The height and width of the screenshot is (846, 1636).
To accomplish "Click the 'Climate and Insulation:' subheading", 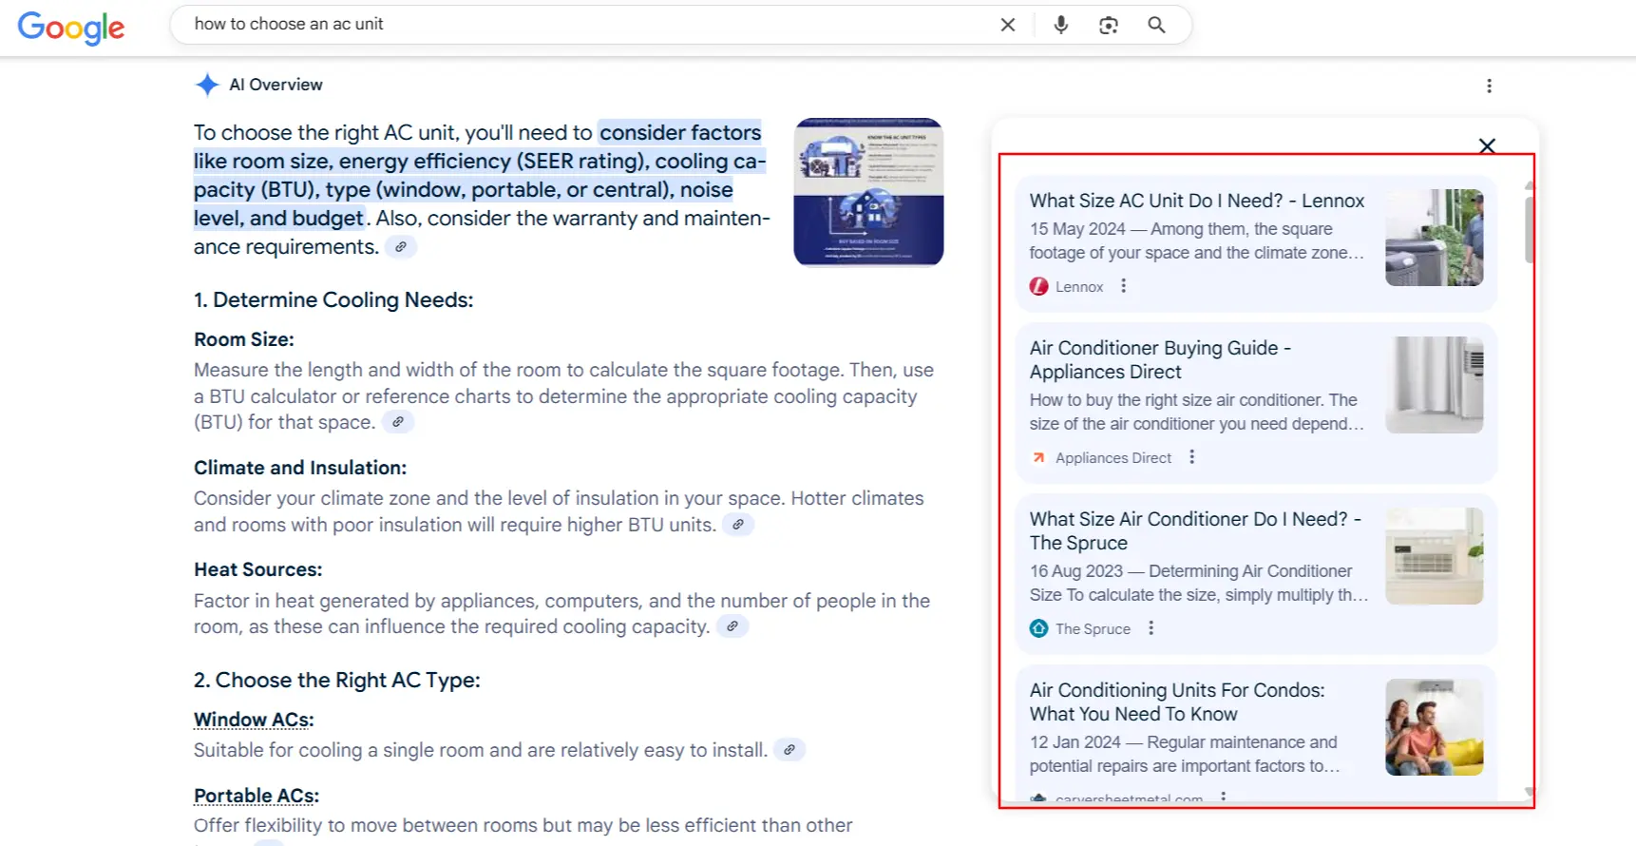I will point(300,468).
